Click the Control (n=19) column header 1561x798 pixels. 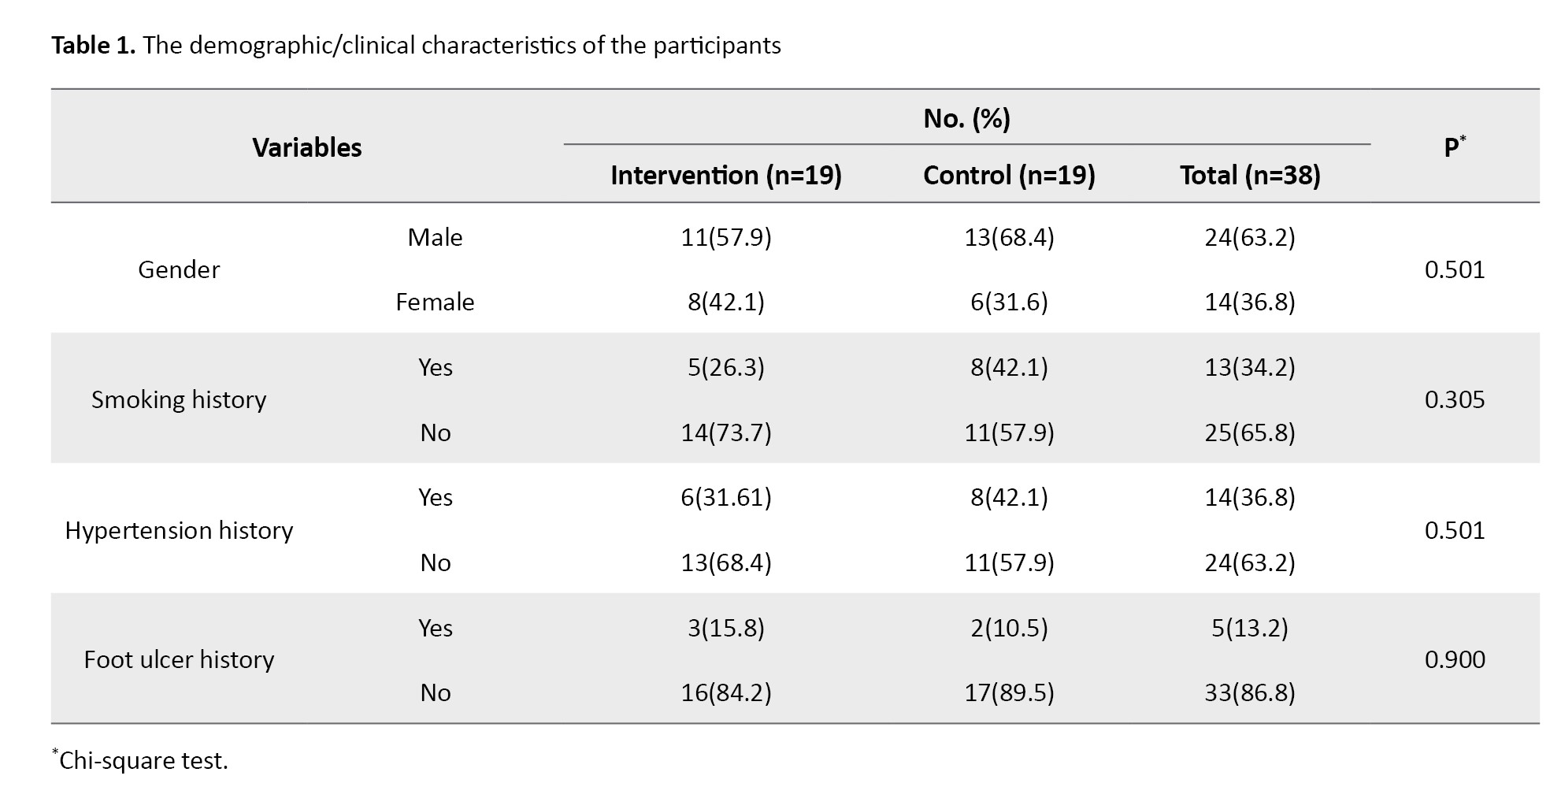(x=1009, y=175)
